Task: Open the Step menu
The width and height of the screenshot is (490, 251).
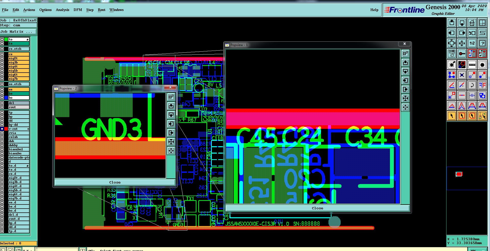Action: [x=90, y=10]
